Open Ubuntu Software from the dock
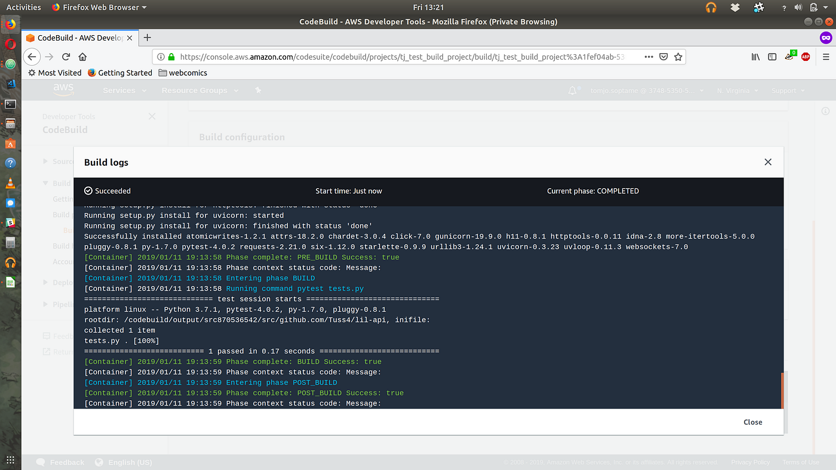This screenshot has width=836, height=470. (x=10, y=144)
